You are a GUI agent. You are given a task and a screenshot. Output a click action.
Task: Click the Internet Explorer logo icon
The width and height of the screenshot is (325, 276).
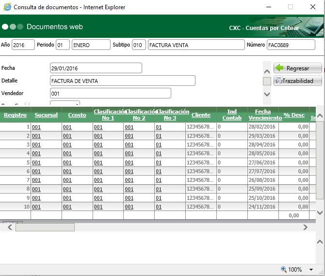point(7,7)
